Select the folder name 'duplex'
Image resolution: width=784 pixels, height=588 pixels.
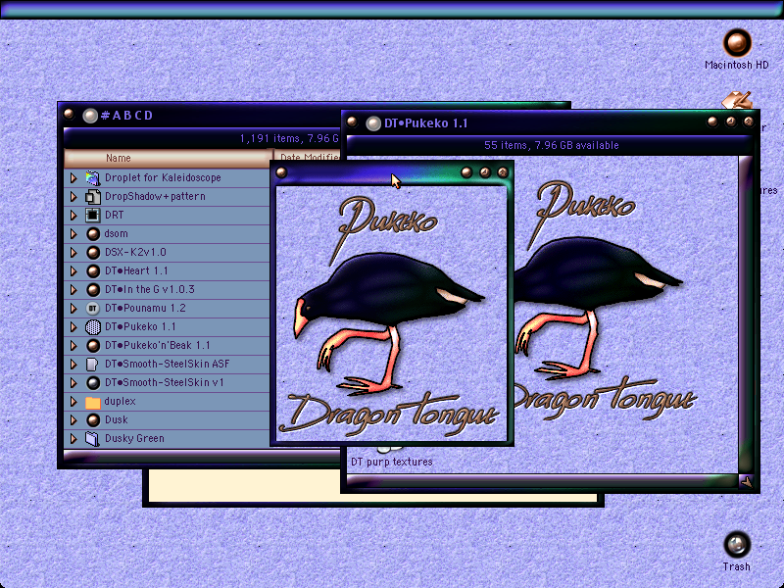[x=120, y=402]
